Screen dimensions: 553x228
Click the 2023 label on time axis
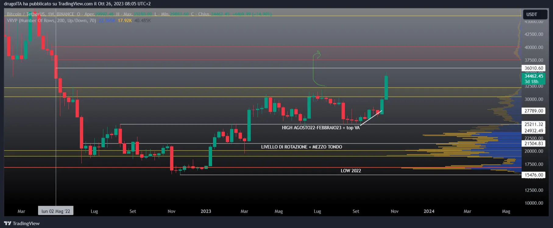[x=206, y=211]
